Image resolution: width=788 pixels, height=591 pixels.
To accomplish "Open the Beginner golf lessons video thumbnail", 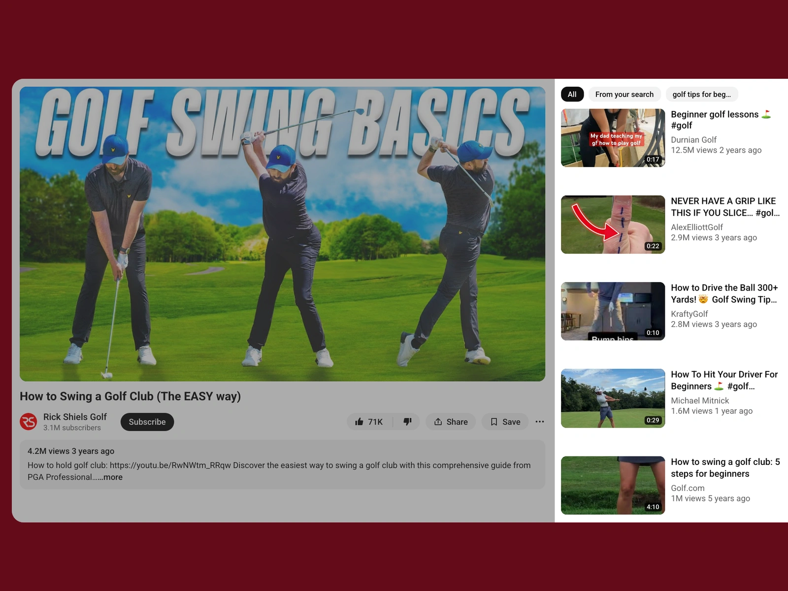I will coord(613,138).
